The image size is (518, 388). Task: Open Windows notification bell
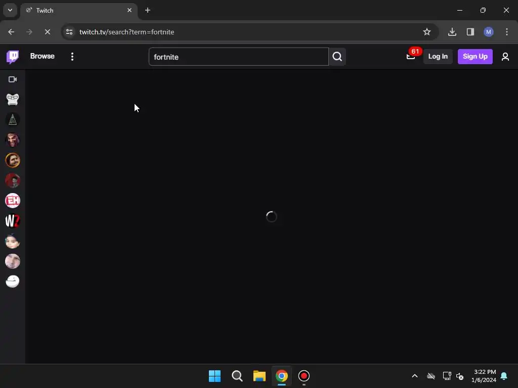tap(504, 376)
